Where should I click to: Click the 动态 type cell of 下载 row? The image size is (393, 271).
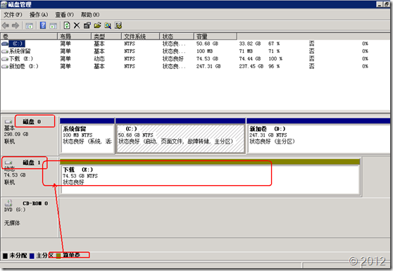point(99,59)
